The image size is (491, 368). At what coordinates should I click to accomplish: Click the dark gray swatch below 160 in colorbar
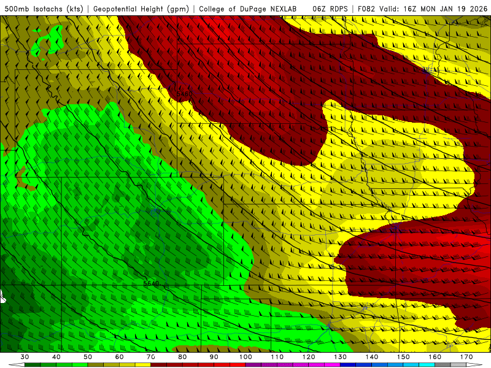(443, 365)
